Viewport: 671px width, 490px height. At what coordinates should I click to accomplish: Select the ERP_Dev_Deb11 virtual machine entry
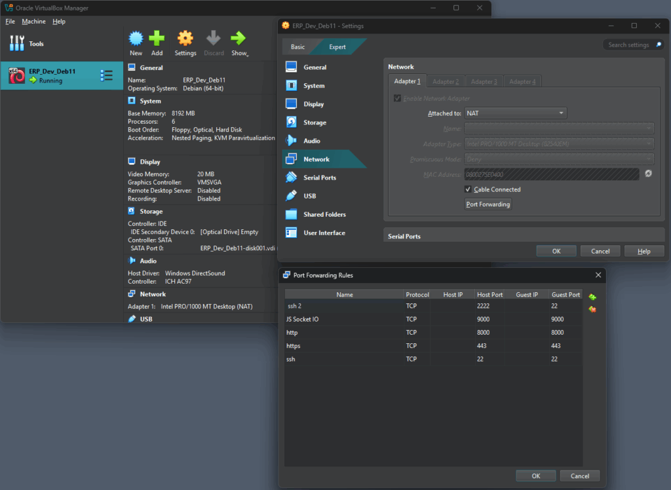tap(62, 76)
